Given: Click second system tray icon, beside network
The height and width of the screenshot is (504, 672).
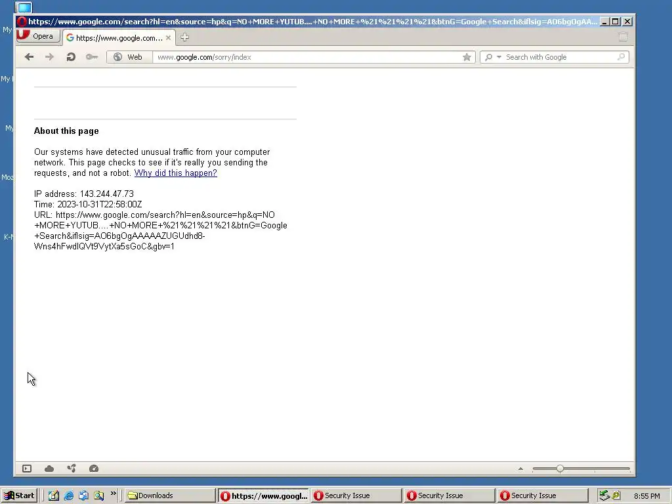Looking at the screenshot, I should (x=616, y=495).
